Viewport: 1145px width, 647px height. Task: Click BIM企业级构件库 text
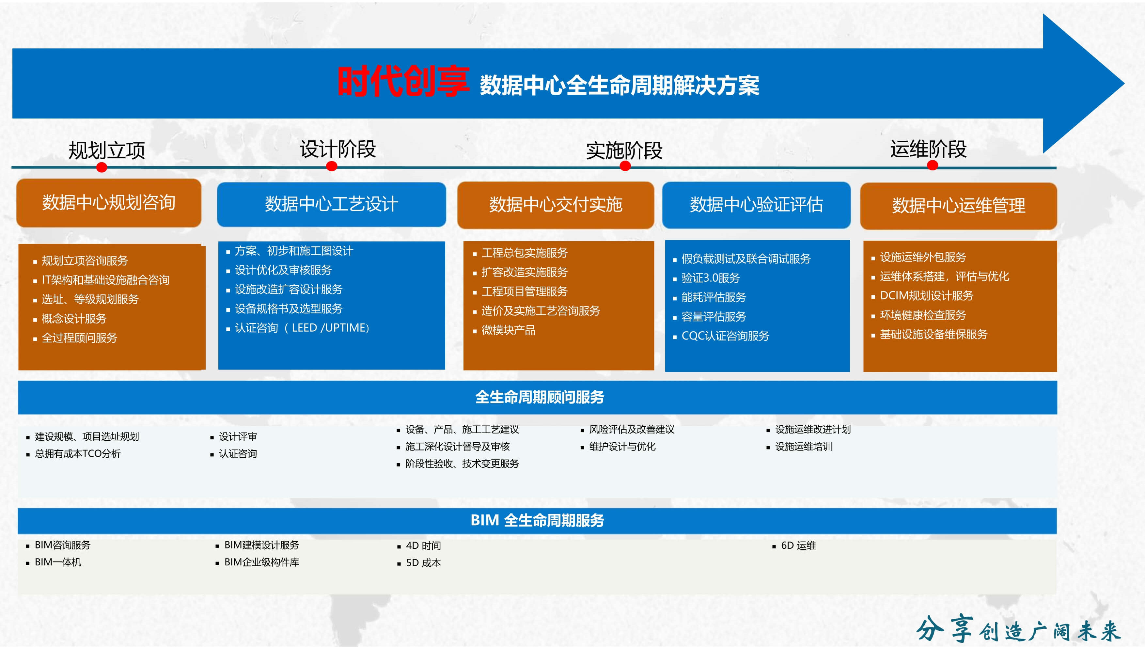[261, 562]
